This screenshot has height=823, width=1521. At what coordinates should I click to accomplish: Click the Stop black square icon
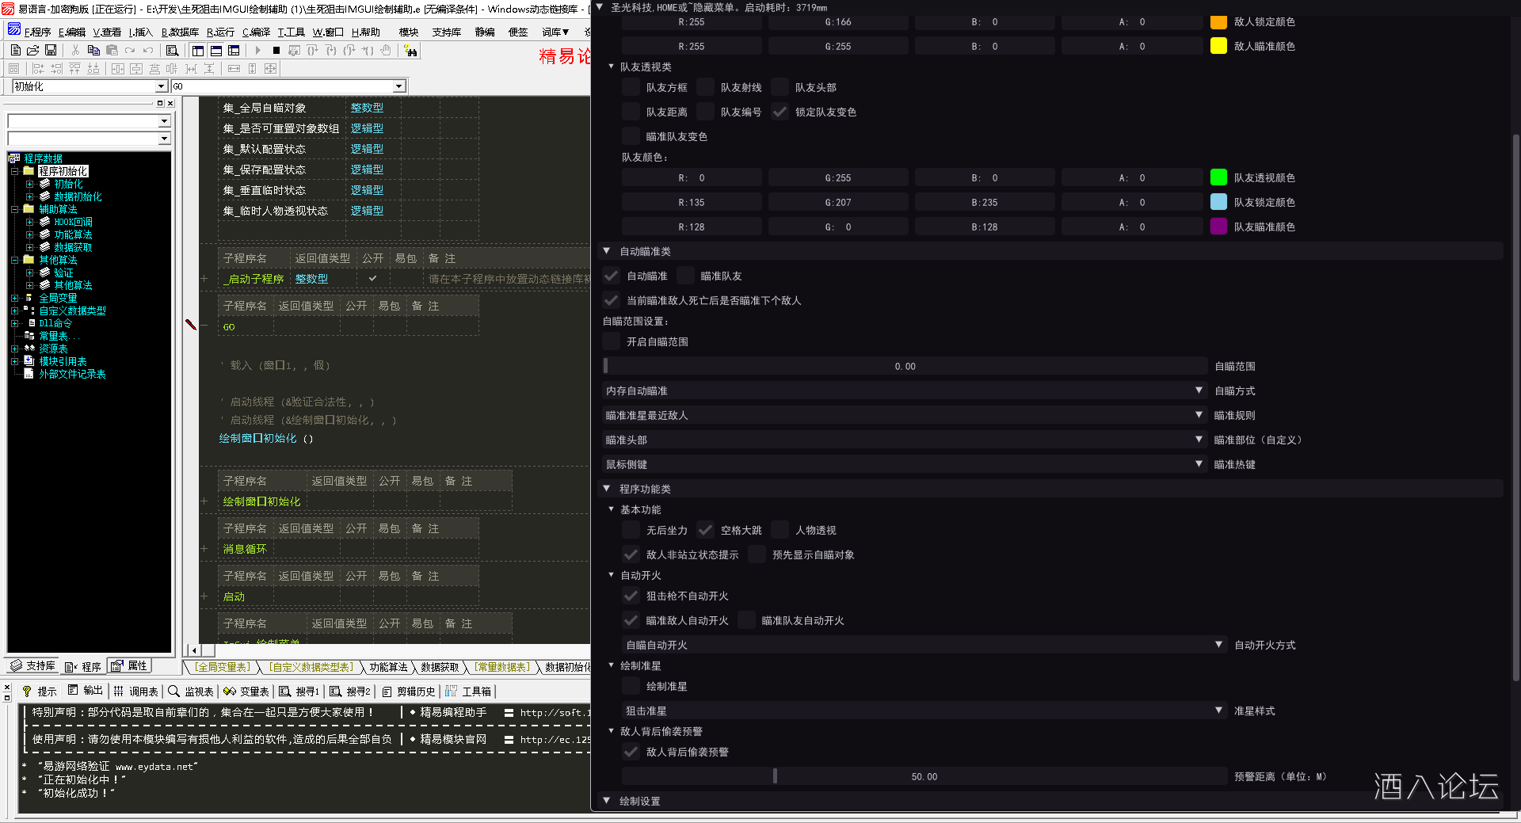click(x=276, y=51)
